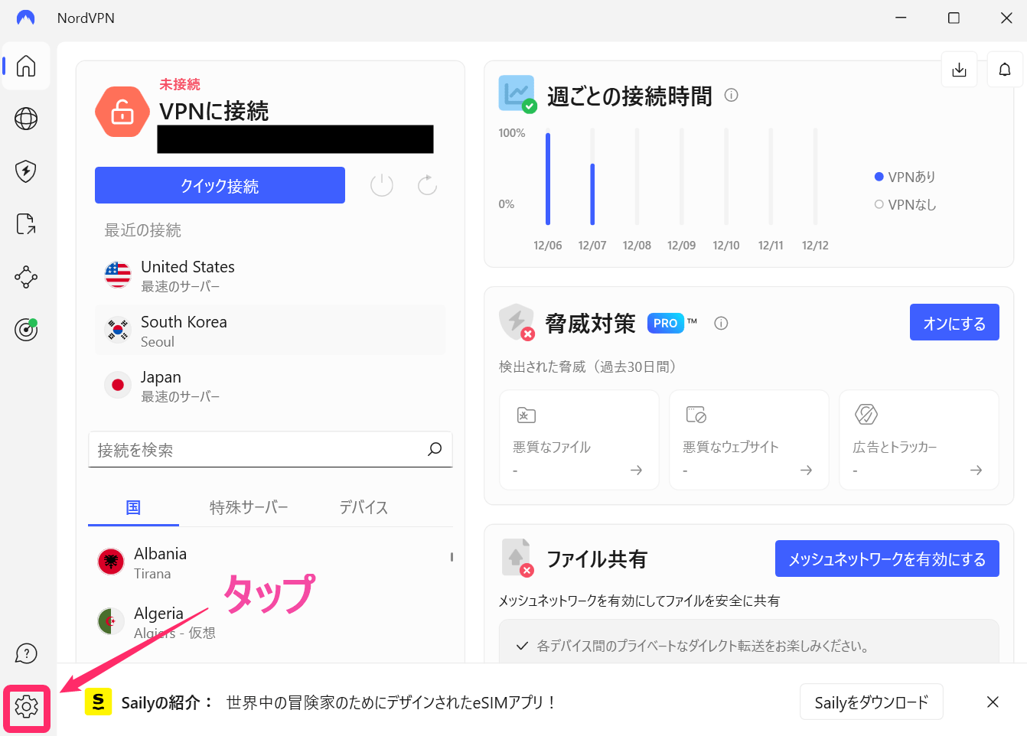Click the pause power icon beside Quick Connect
Screen dimensions: 1027x736
click(x=381, y=185)
